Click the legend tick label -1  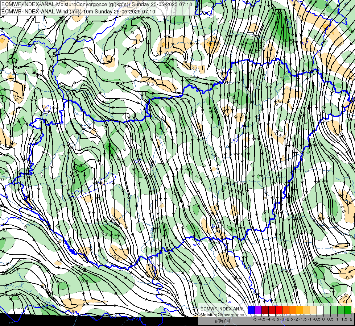point(310,319)
